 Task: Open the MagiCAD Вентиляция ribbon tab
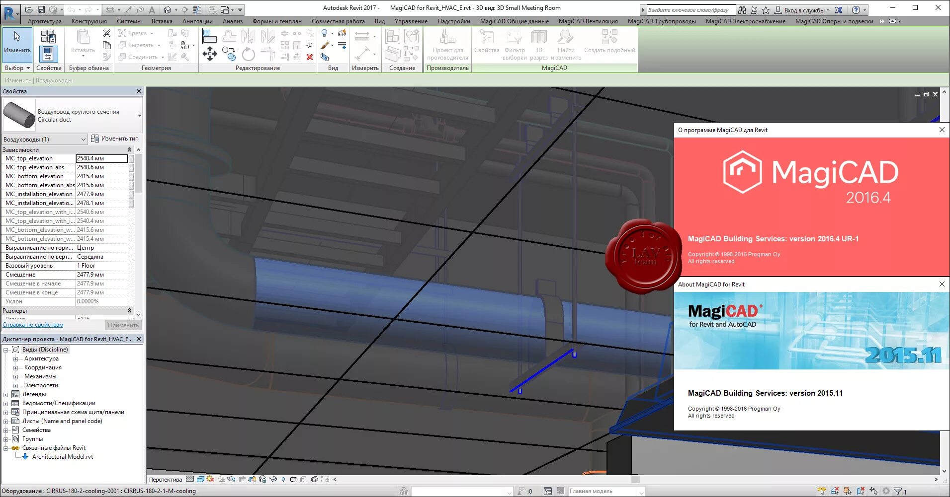(588, 21)
